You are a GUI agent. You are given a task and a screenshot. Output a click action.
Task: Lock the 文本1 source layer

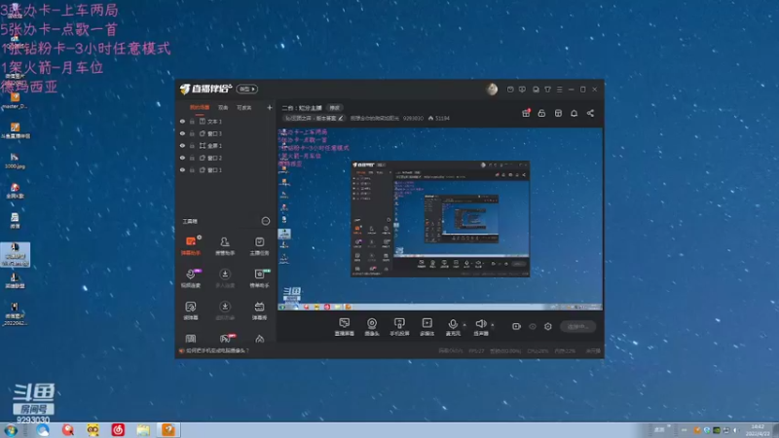click(x=192, y=121)
